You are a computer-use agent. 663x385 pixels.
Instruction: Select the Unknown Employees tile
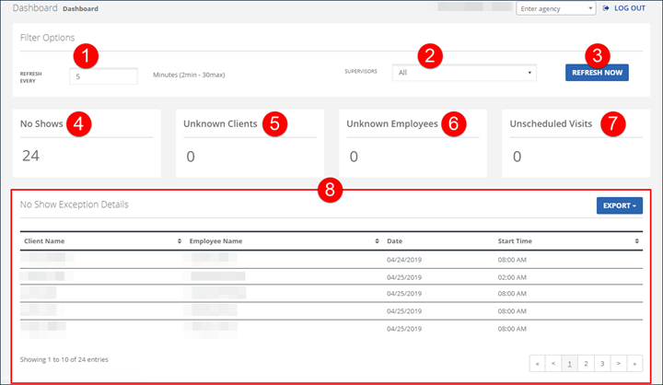[x=411, y=142]
